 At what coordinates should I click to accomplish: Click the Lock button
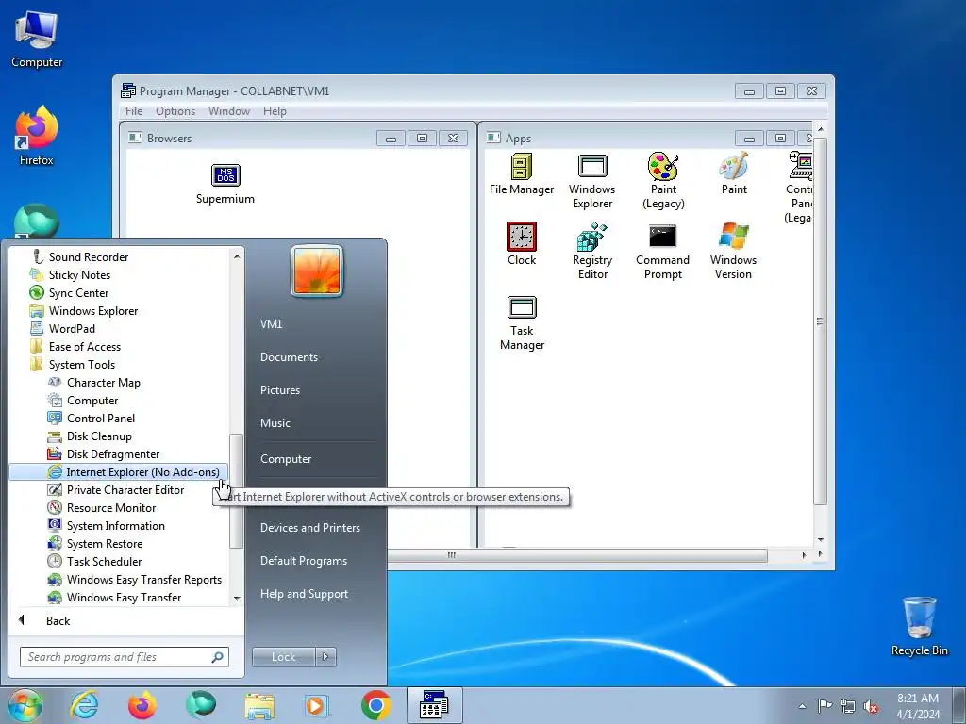(x=283, y=657)
